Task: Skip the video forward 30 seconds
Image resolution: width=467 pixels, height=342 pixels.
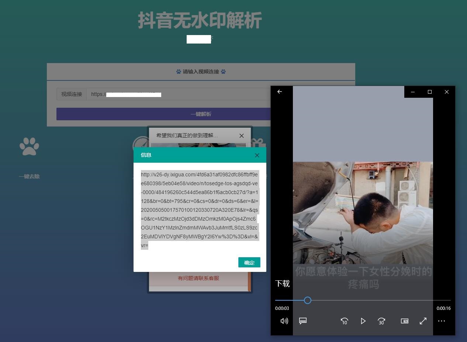Action: coord(381,321)
